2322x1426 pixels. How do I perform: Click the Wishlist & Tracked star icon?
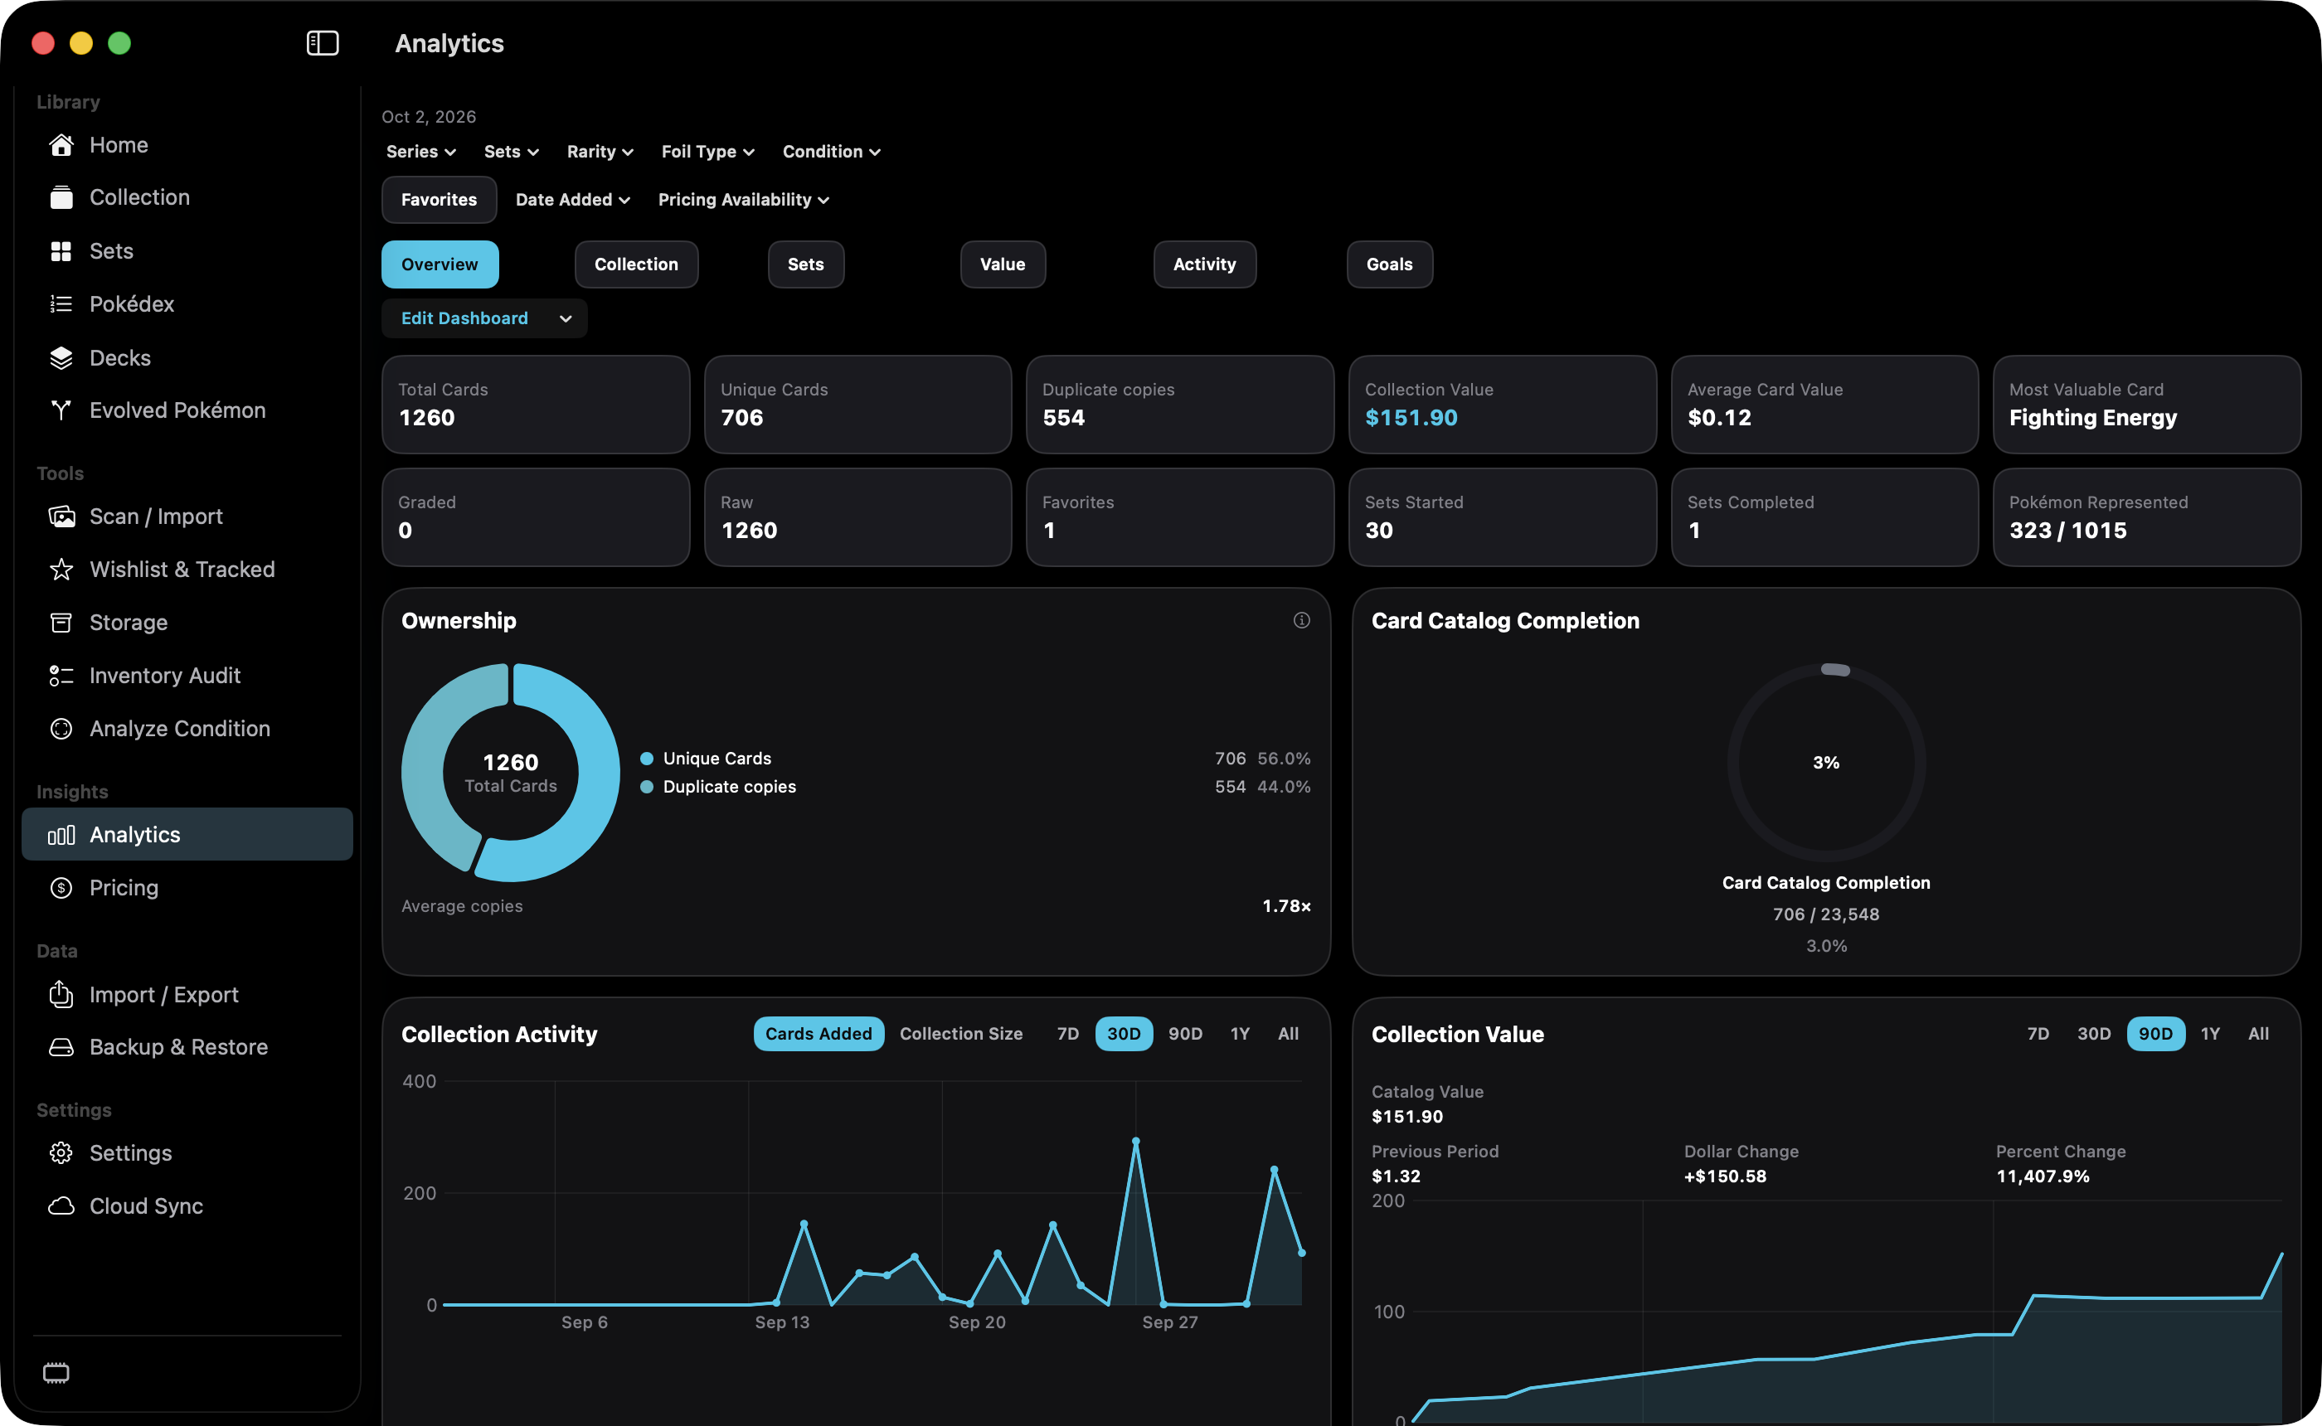pyautogui.click(x=61, y=570)
